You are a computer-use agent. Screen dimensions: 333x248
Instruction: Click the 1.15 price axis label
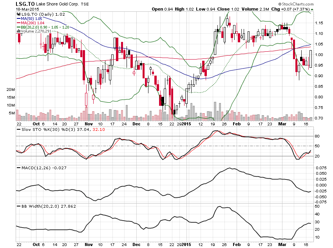click(x=319, y=23)
